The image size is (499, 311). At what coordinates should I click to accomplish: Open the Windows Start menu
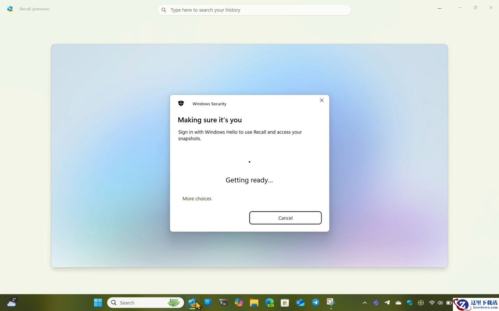[x=98, y=303]
